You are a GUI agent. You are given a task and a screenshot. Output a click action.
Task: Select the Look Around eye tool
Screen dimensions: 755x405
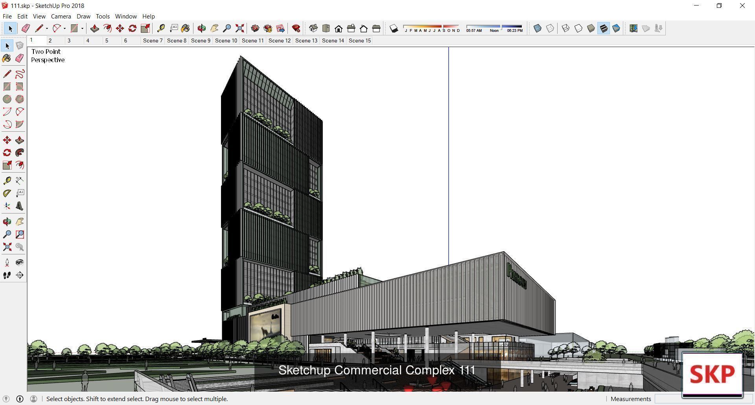(20, 263)
